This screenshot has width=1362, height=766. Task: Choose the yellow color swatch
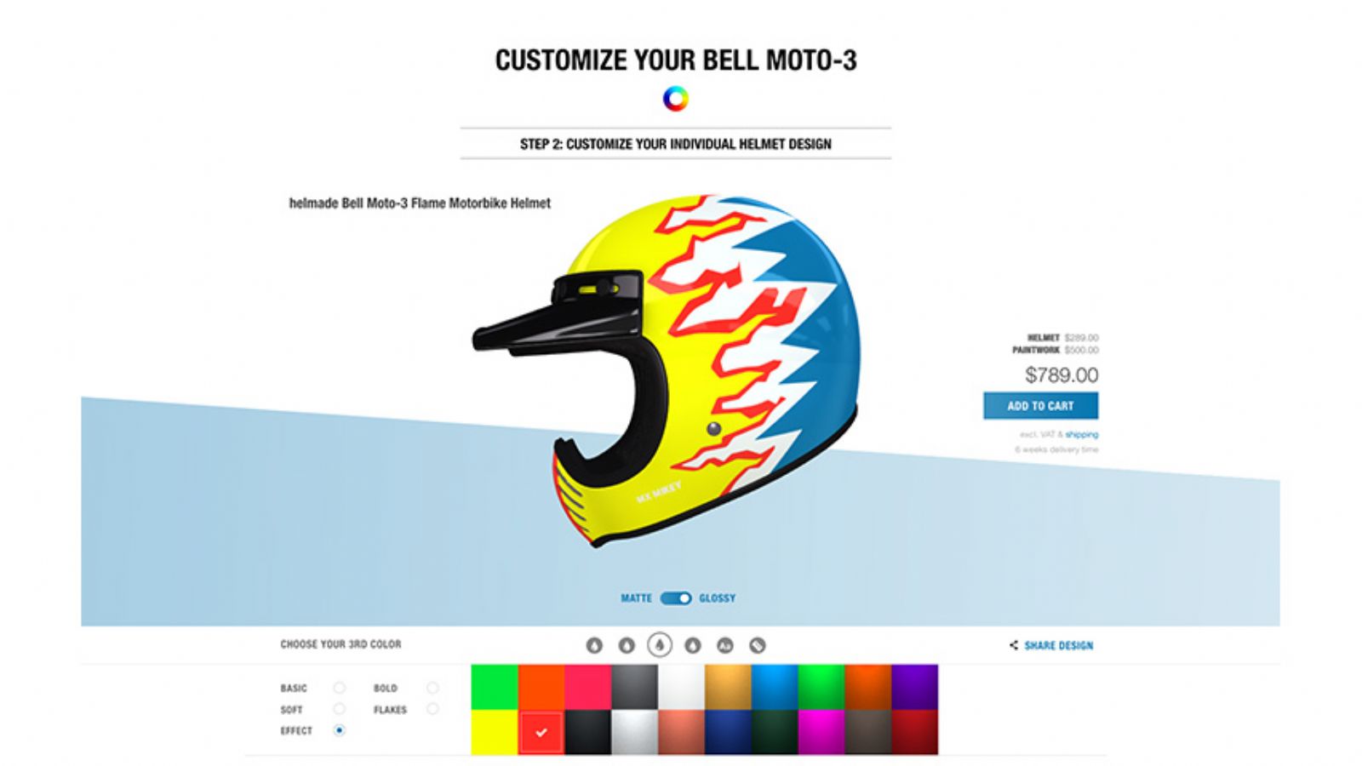(x=495, y=733)
